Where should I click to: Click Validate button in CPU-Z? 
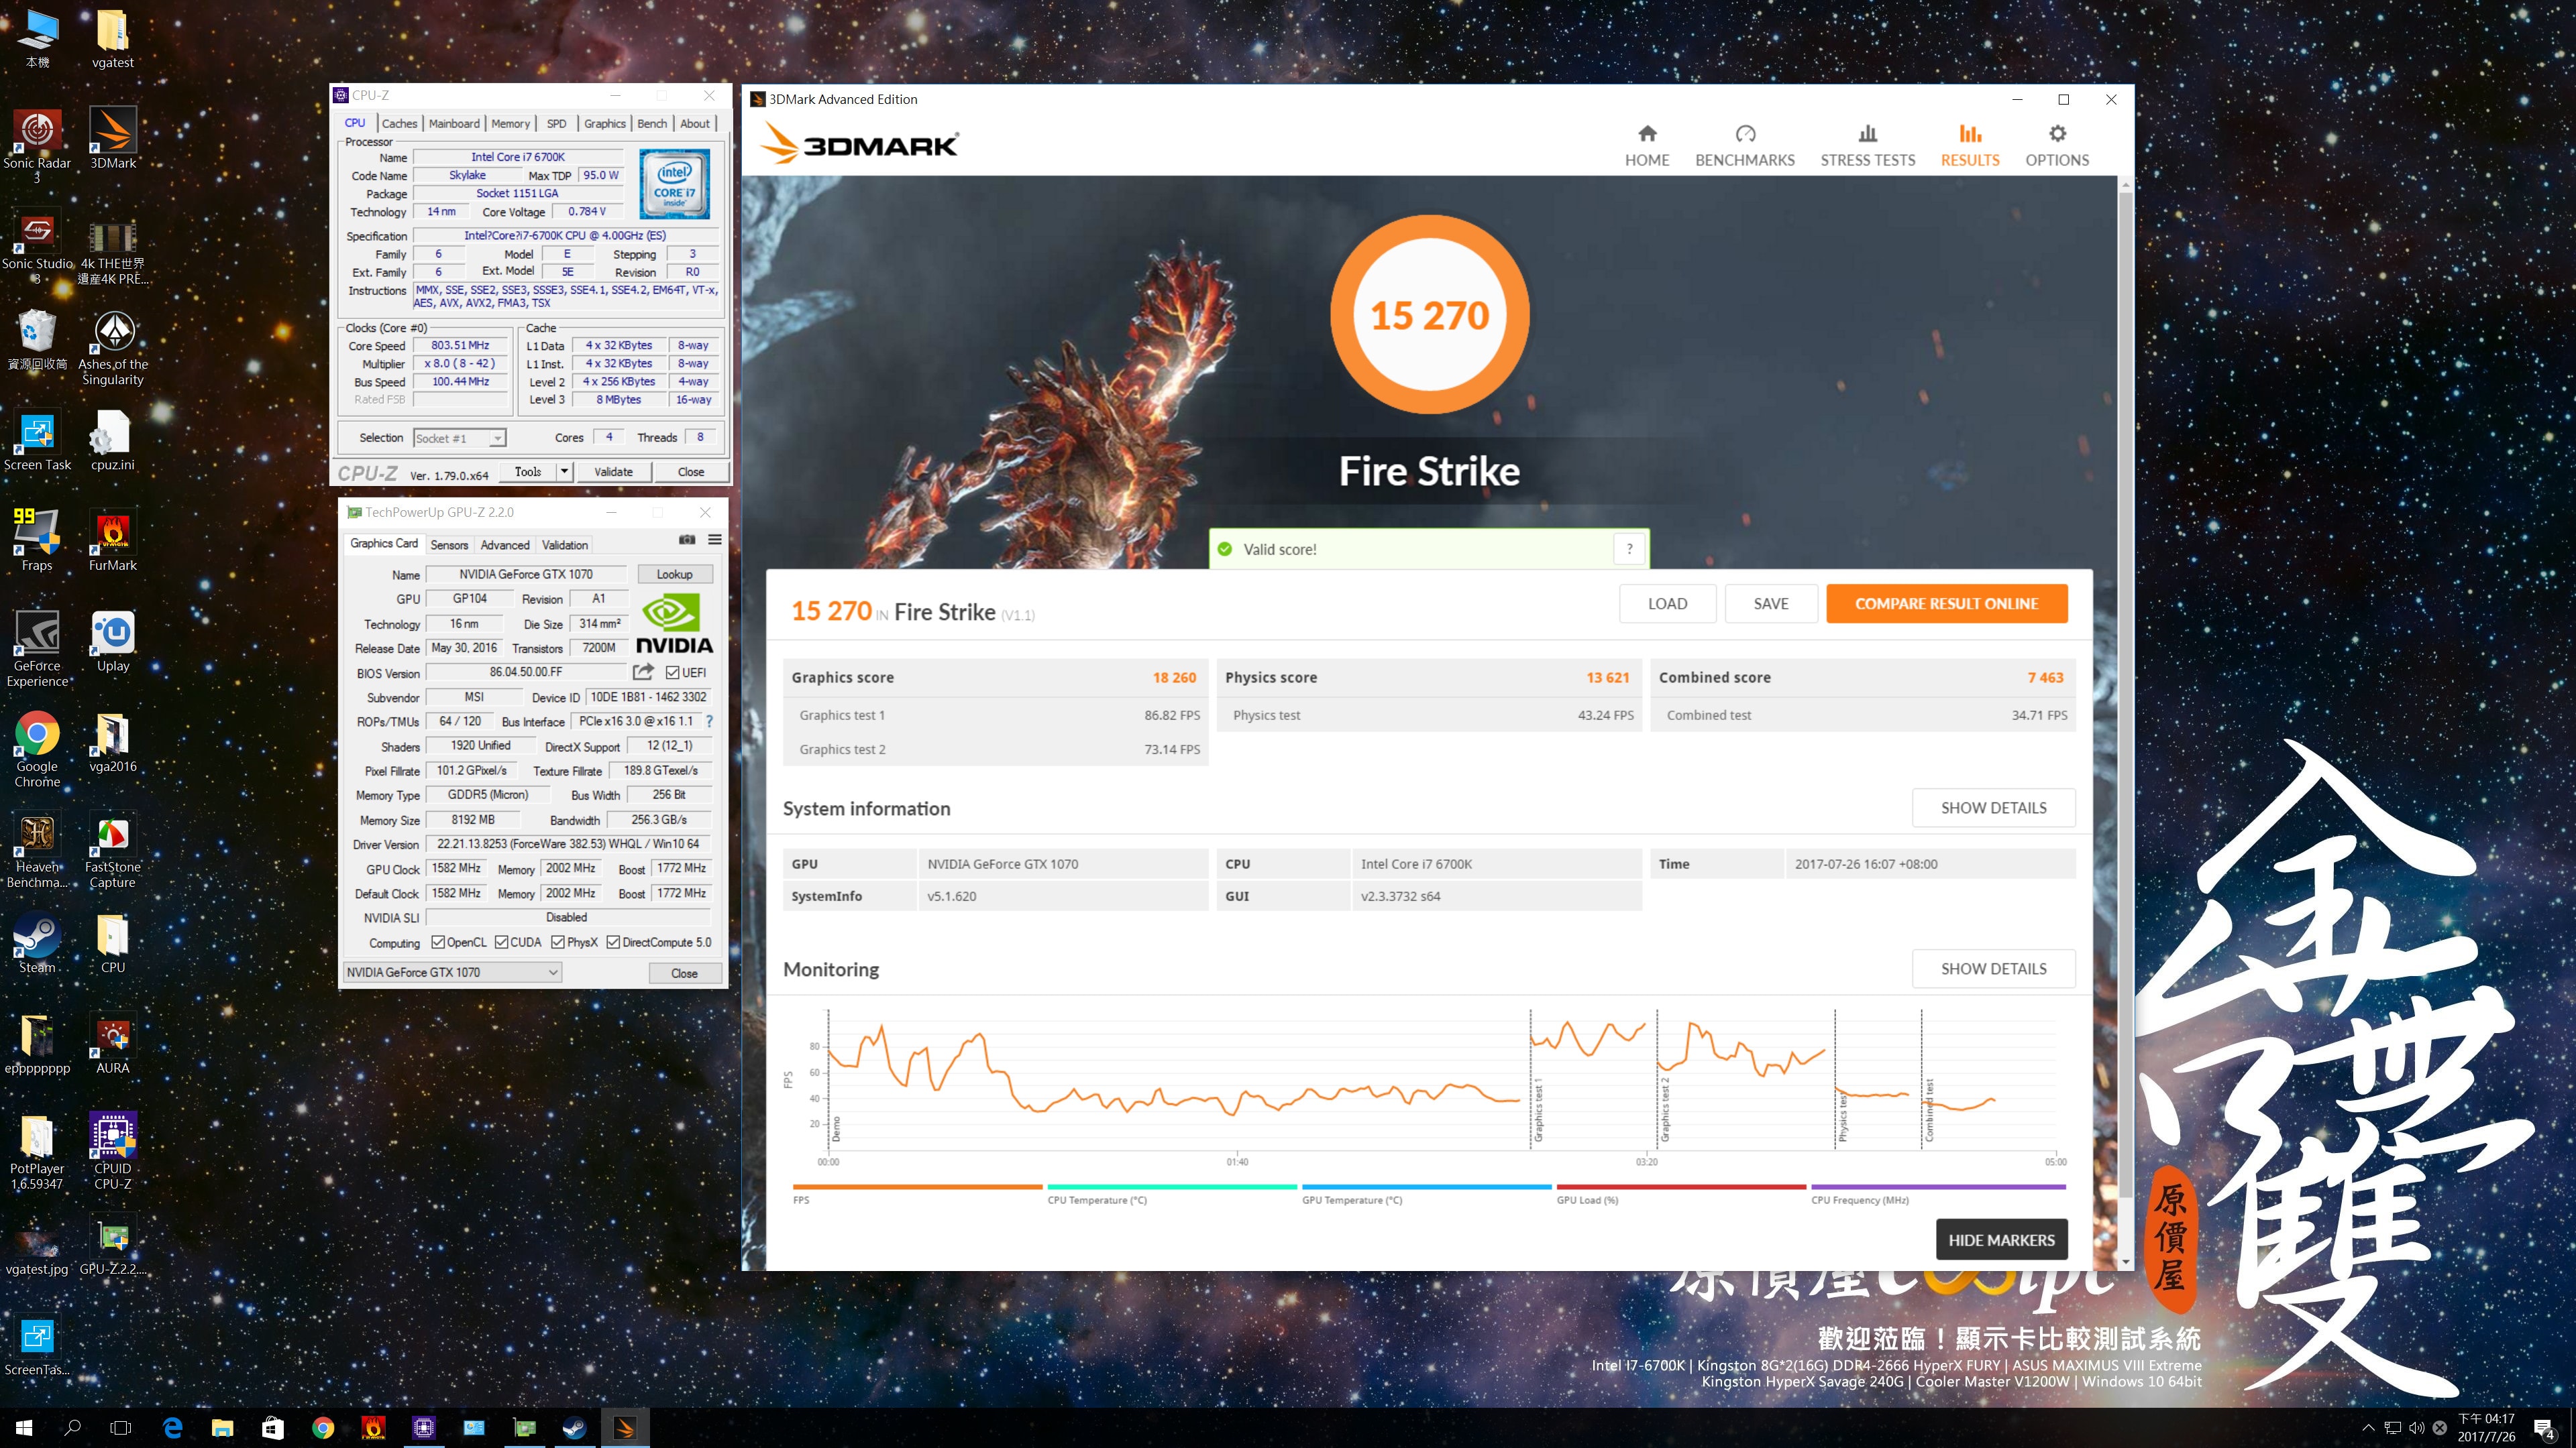pyautogui.click(x=613, y=472)
